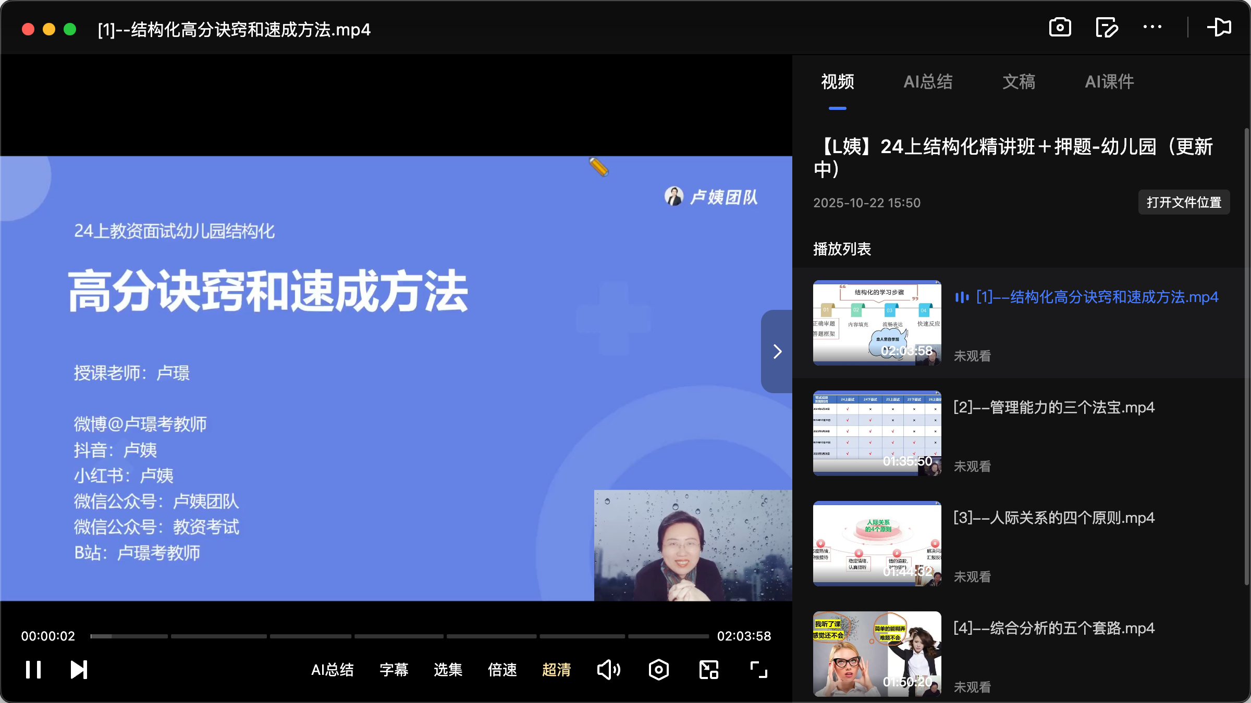Open the 倍速 playback speed options
This screenshot has height=703, width=1251.
point(502,670)
